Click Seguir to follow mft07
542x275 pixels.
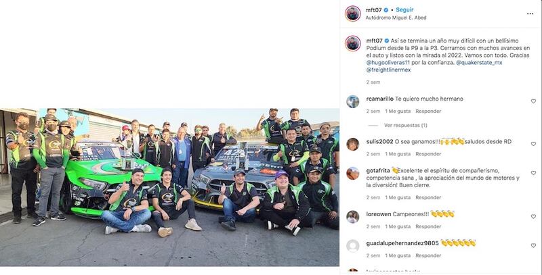click(404, 10)
